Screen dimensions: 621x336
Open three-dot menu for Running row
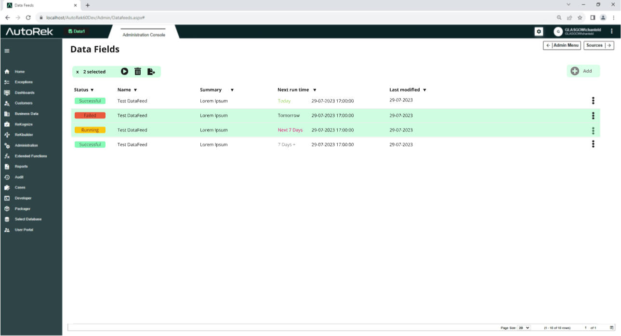point(593,130)
